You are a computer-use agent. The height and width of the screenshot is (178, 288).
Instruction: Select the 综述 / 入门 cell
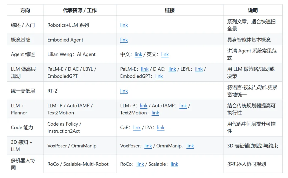pos(25,25)
